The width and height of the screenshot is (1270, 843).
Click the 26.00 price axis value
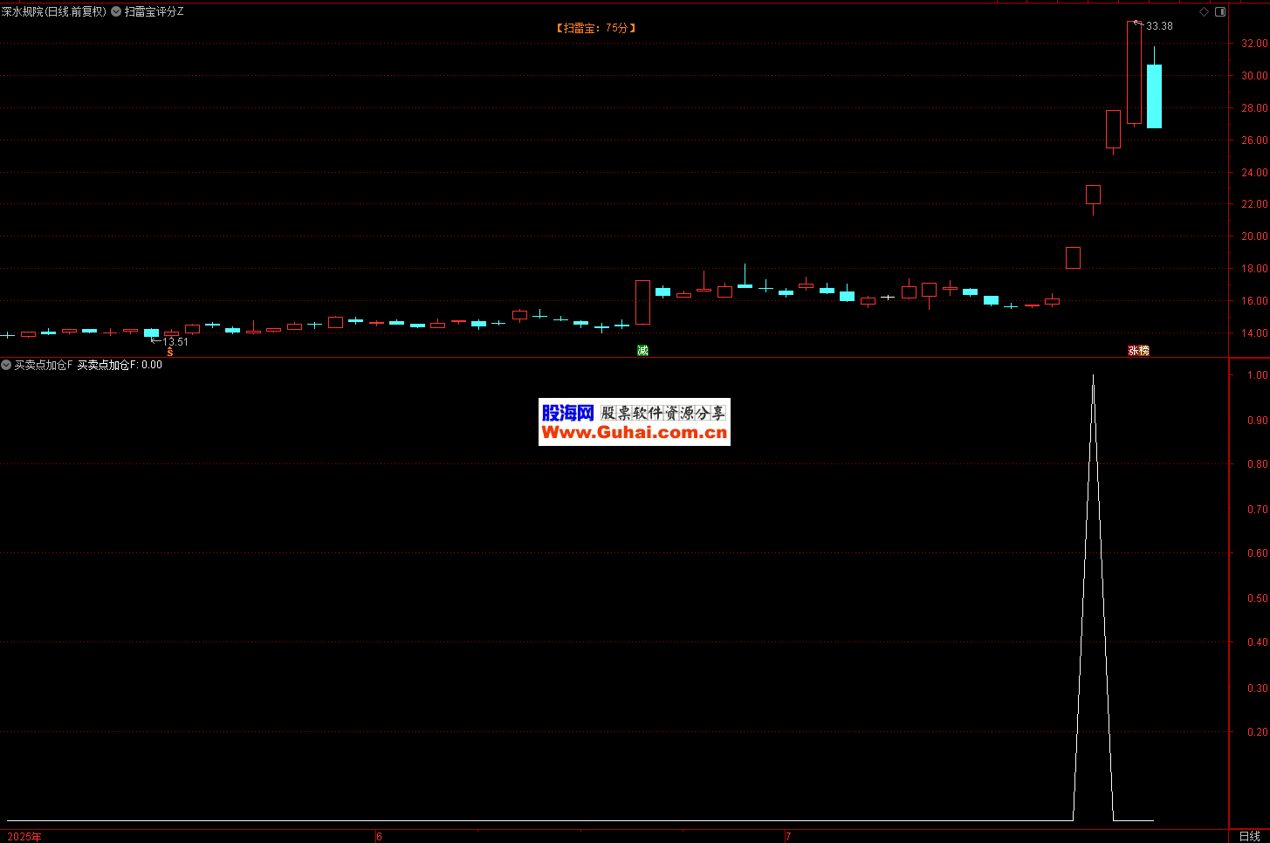point(1254,140)
